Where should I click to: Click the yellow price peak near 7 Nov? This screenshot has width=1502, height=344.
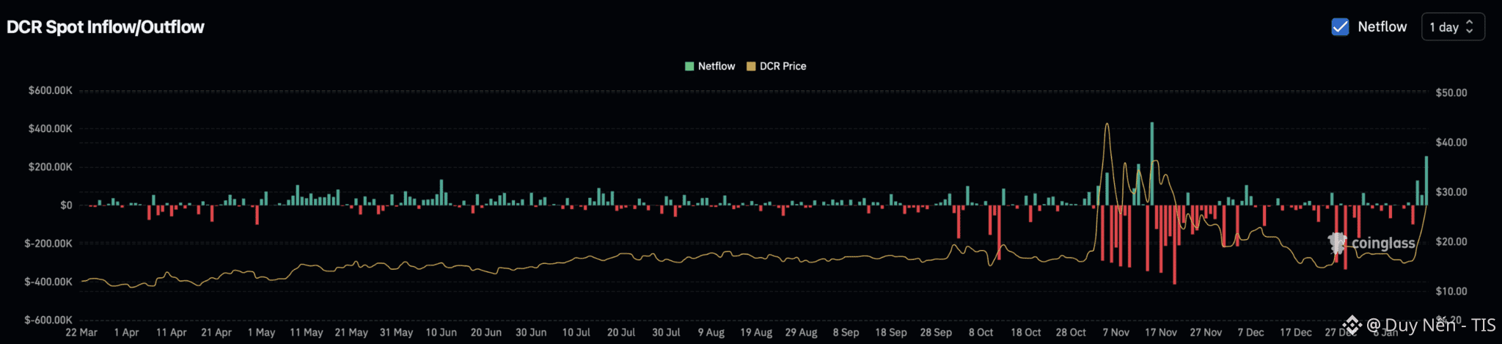[1107, 125]
